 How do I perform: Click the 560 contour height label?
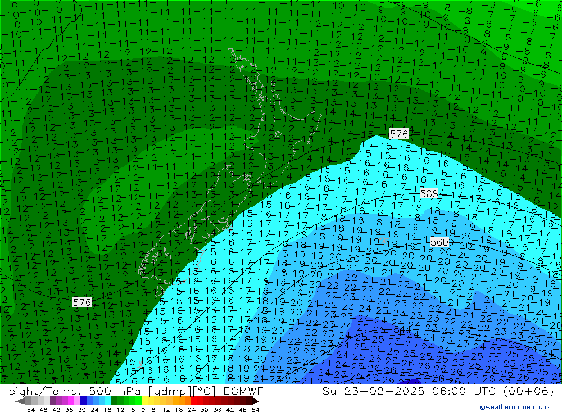[439, 242]
